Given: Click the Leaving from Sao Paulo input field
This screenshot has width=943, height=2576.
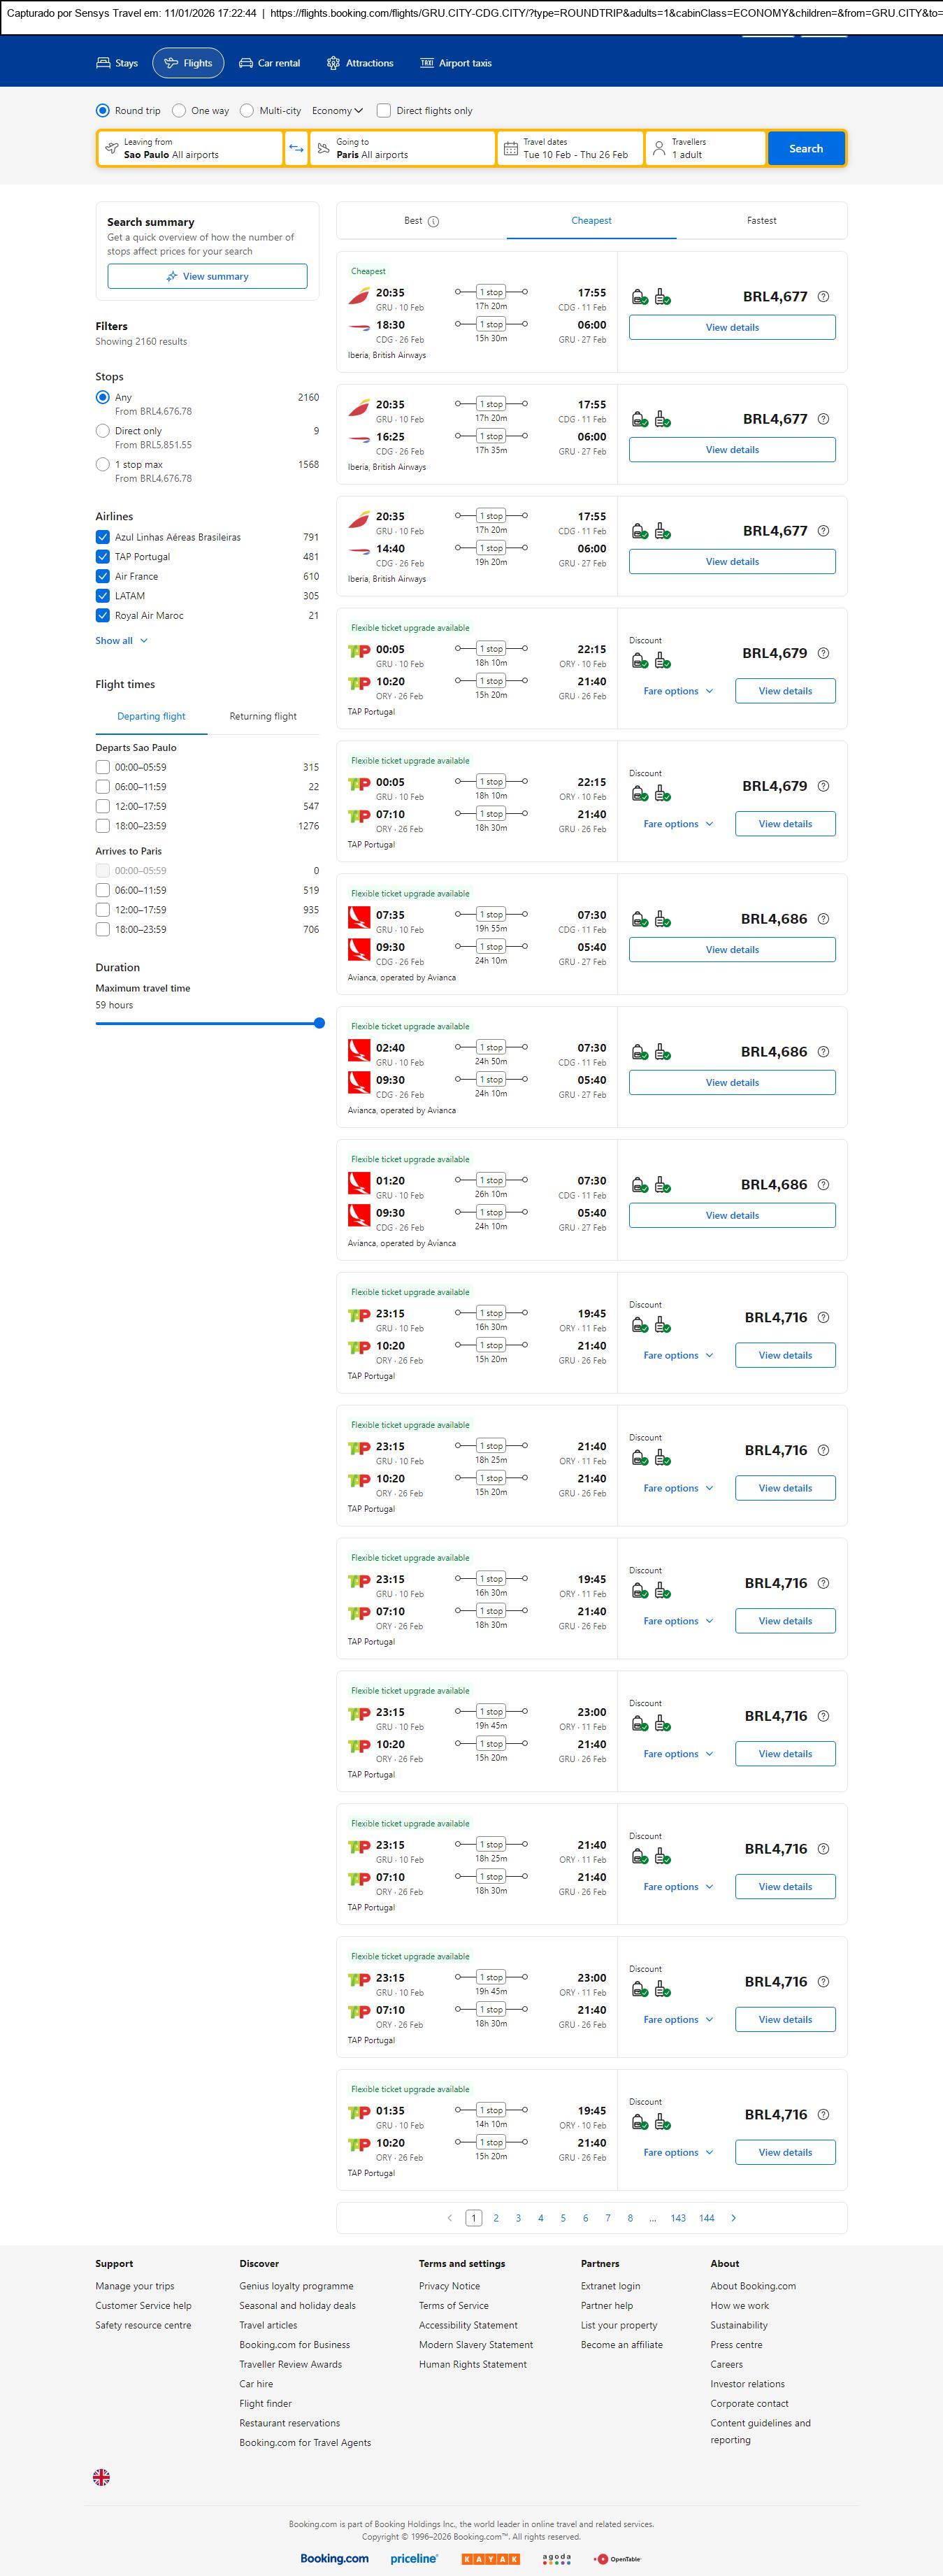Looking at the screenshot, I should tap(190, 148).
